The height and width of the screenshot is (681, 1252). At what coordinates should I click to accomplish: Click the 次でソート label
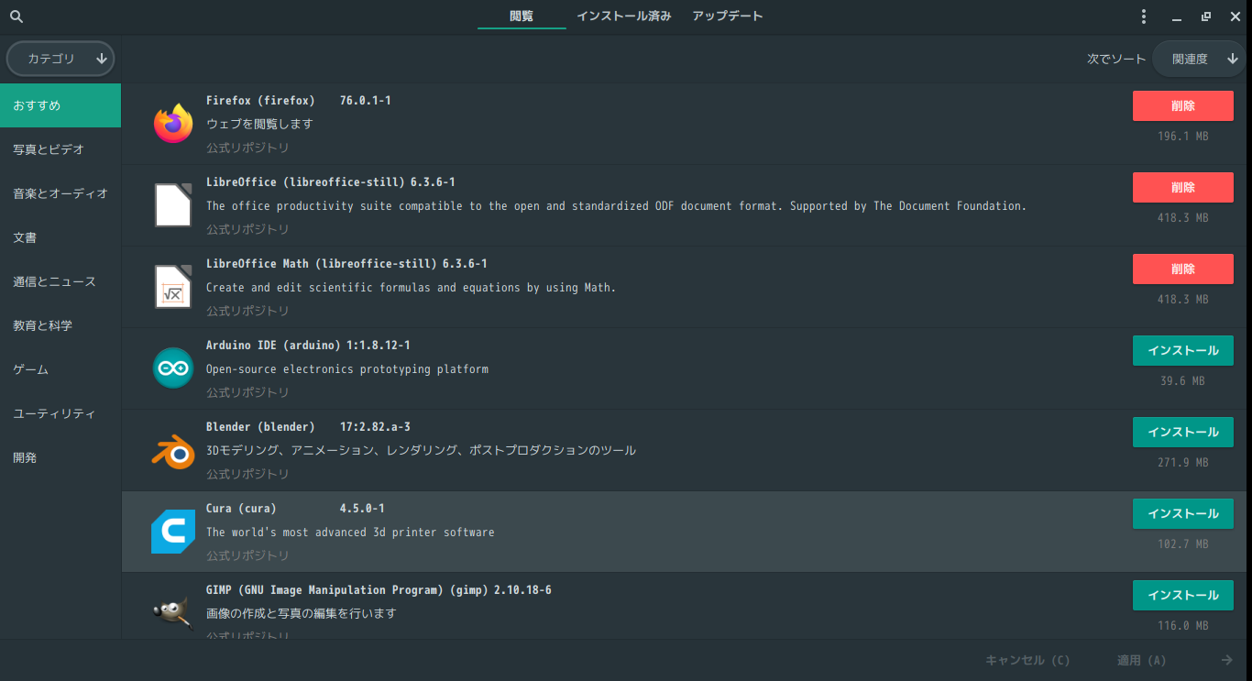point(1116,59)
